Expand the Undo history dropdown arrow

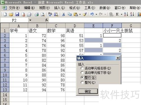click(96, 14)
